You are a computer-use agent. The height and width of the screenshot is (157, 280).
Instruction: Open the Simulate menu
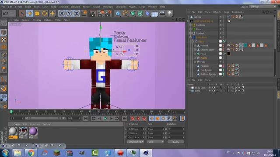(75, 7)
